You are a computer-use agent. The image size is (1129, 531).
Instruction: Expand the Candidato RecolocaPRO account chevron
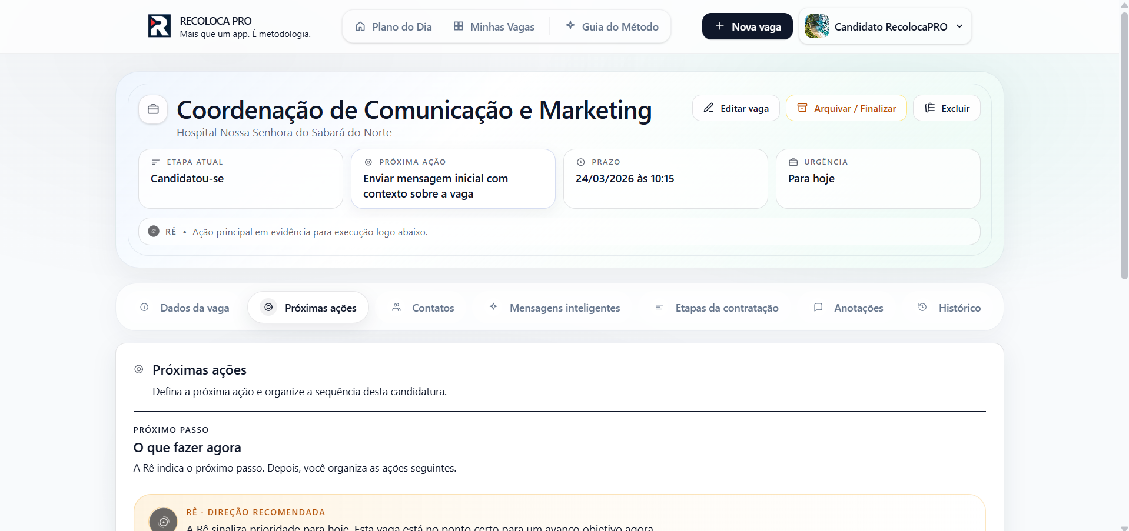pos(959,26)
